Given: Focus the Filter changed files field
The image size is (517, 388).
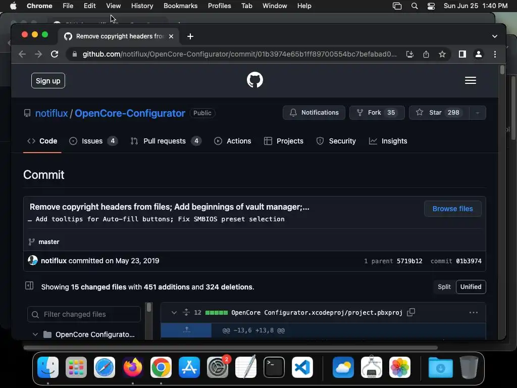Looking at the screenshot, I should 84,314.
